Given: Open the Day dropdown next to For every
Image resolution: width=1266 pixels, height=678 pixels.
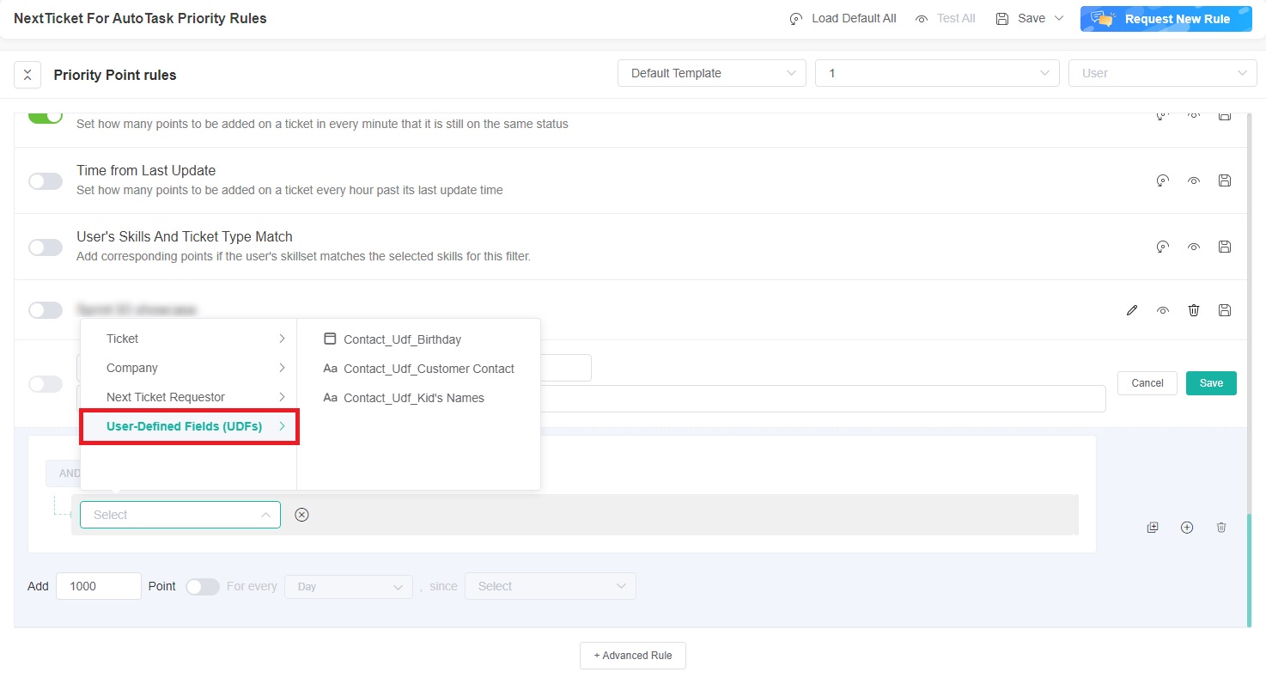Looking at the screenshot, I should pos(348,586).
